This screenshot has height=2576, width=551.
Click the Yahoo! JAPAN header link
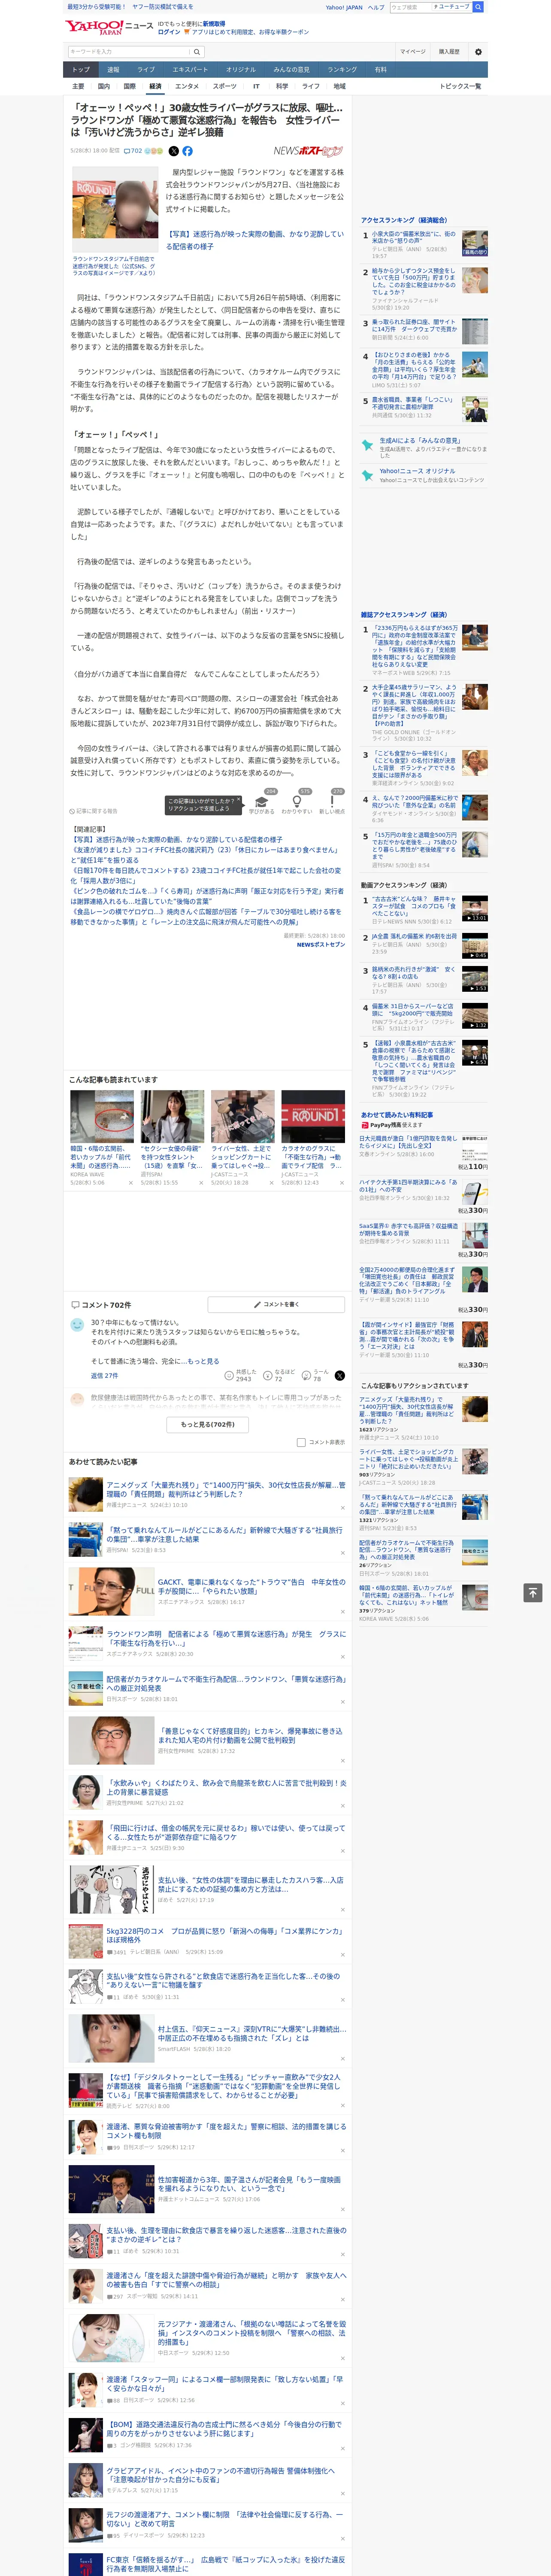pos(344,7)
